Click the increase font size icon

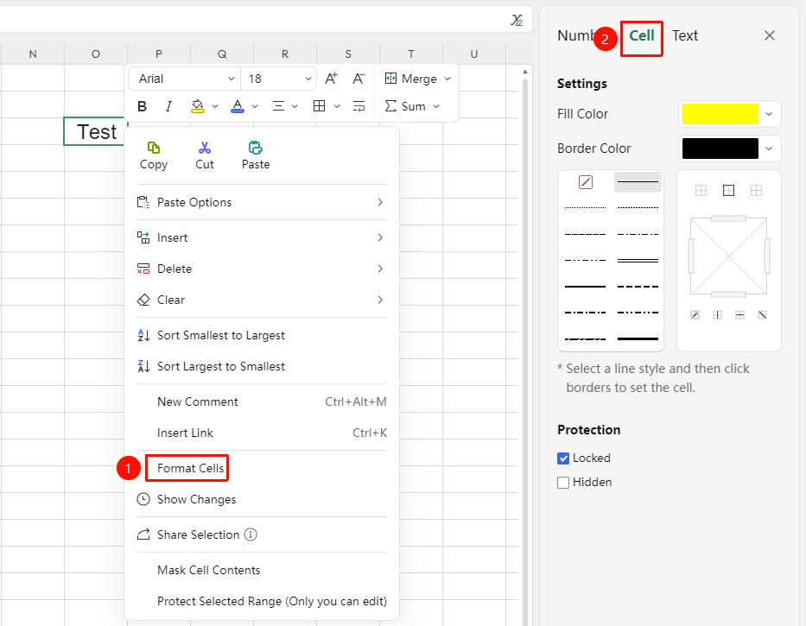click(x=331, y=79)
